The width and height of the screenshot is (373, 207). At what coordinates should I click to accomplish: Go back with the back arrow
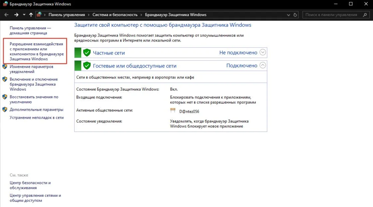click(6, 15)
